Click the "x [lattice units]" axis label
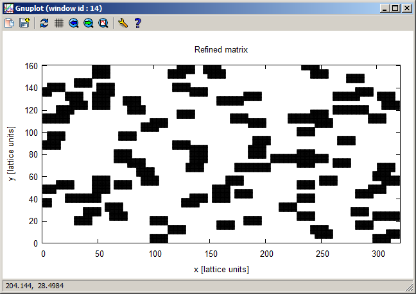This screenshot has height=294, width=416. click(x=221, y=270)
